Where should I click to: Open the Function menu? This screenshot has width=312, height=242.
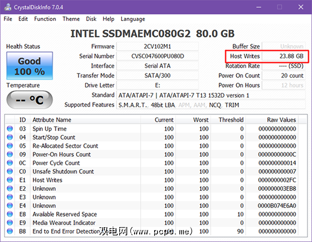(45, 19)
